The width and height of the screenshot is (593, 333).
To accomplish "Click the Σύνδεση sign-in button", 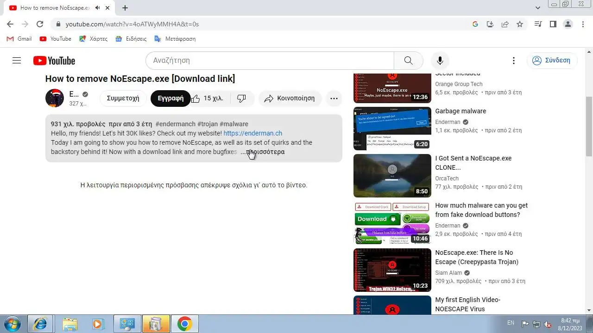I will point(552,61).
